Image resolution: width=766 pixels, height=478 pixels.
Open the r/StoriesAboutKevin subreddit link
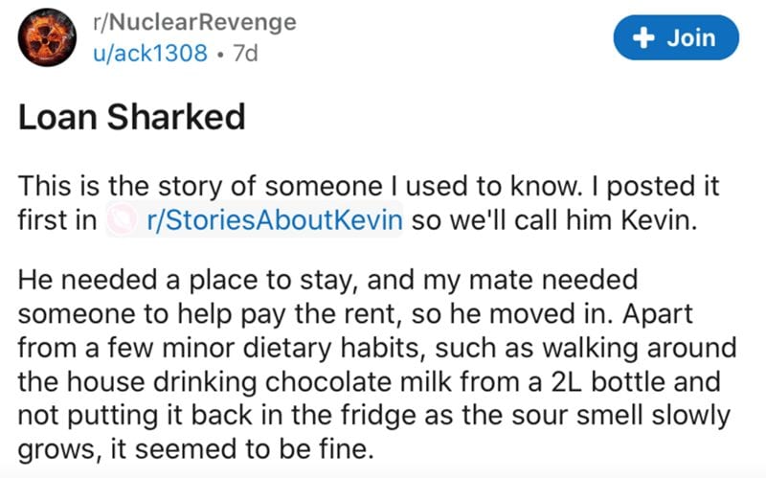pyautogui.click(x=275, y=220)
